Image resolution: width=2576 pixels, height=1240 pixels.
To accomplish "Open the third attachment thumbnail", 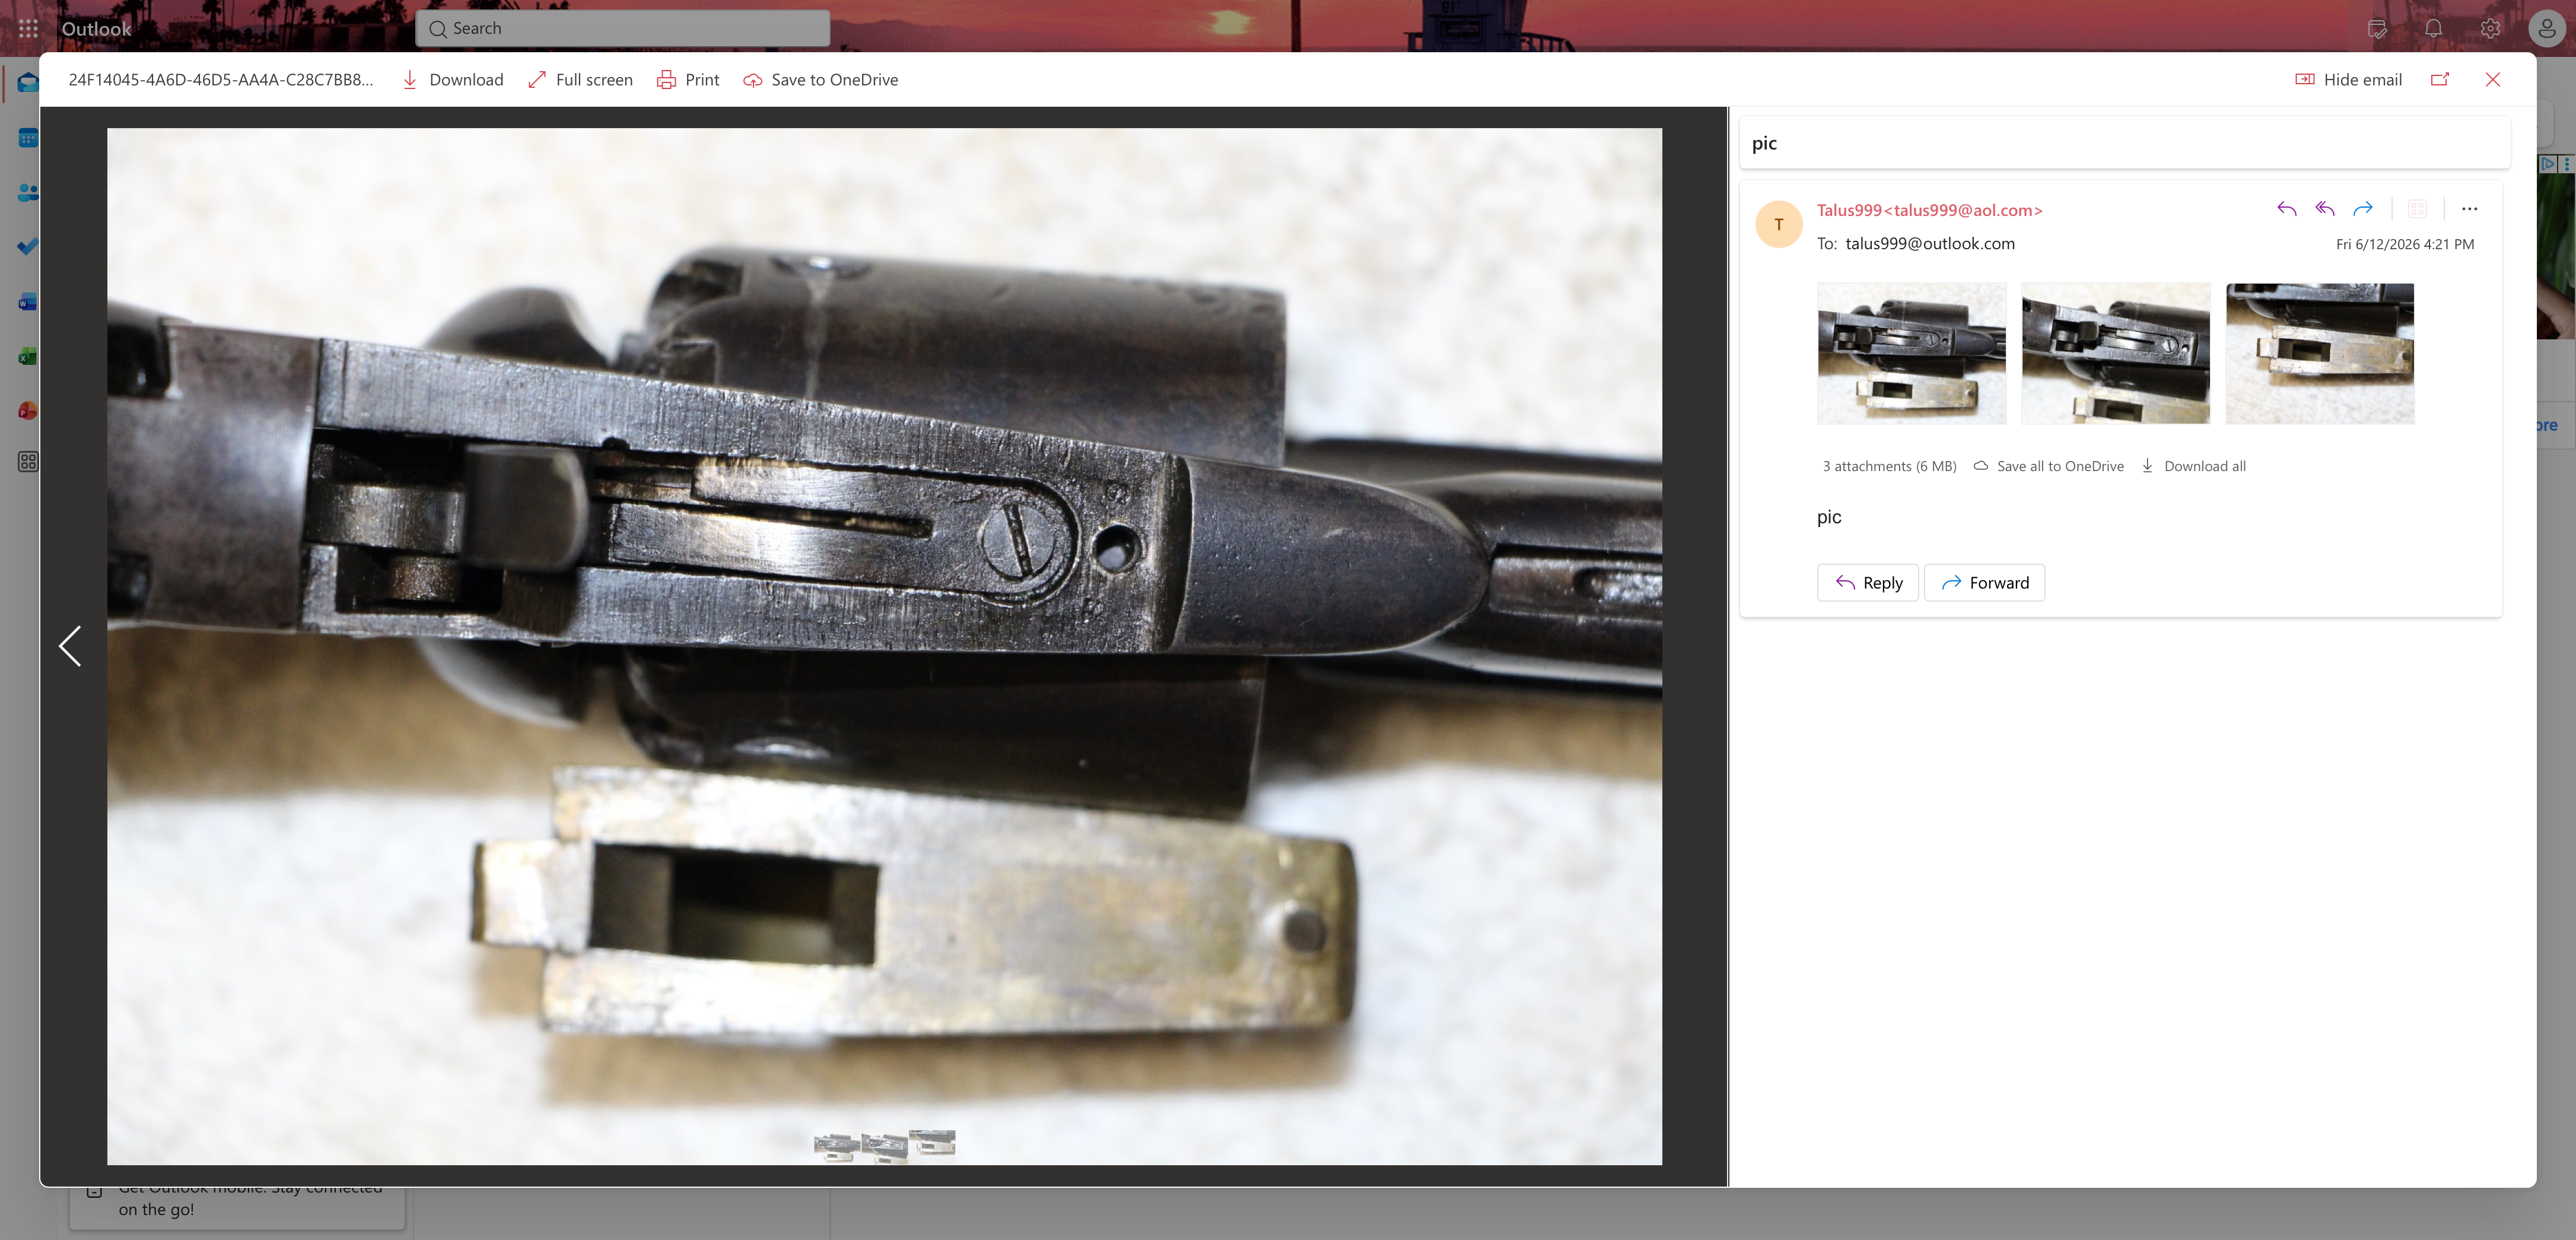I will pyautogui.click(x=2320, y=353).
